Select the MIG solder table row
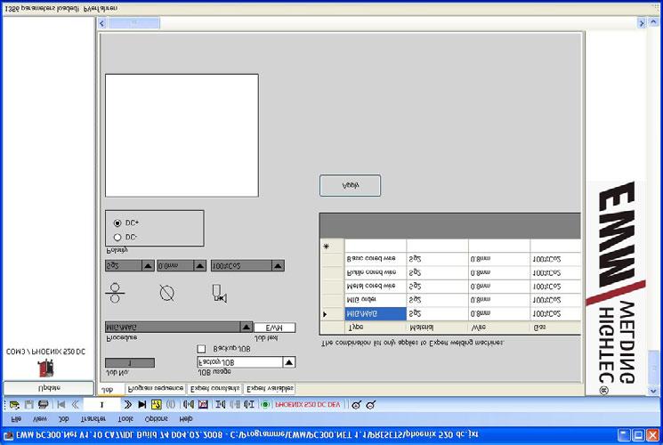Image resolution: width=663 pixels, height=445 pixels. click(450, 300)
